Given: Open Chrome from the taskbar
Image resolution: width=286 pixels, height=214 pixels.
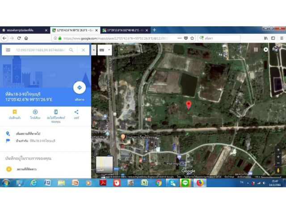Looking at the screenshot, I should (x=159, y=183).
